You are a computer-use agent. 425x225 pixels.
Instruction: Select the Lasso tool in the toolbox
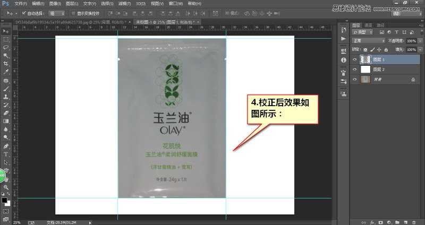pos(6,47)
